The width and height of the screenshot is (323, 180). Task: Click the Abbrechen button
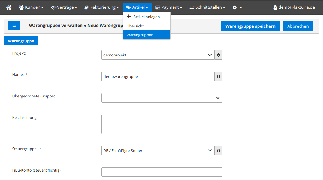[x=298, y=26]
